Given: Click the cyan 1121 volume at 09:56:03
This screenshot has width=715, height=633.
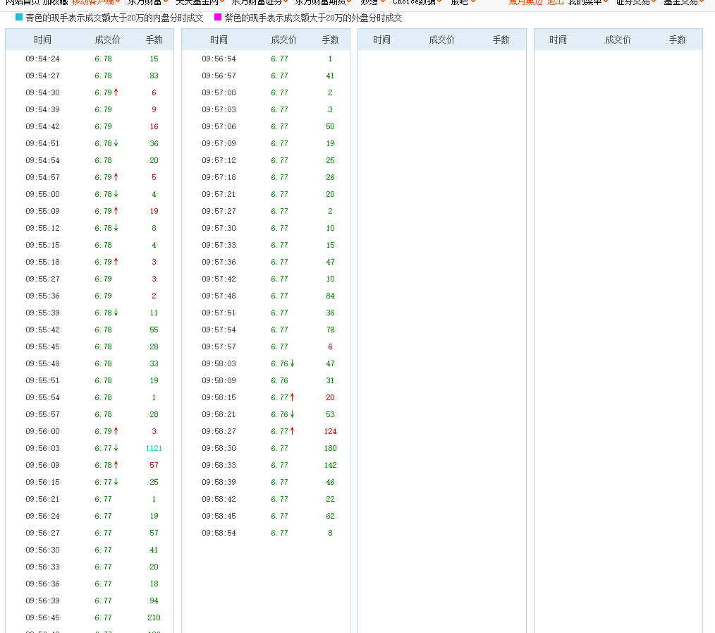Looking at the screenshot, I should (154, 448).
